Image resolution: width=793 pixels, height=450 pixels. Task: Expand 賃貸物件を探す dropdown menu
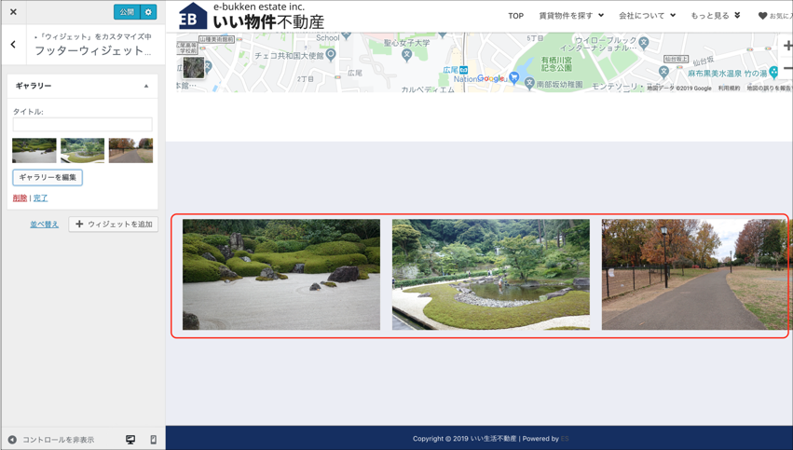pyautogui.click(x=571, y=16)
